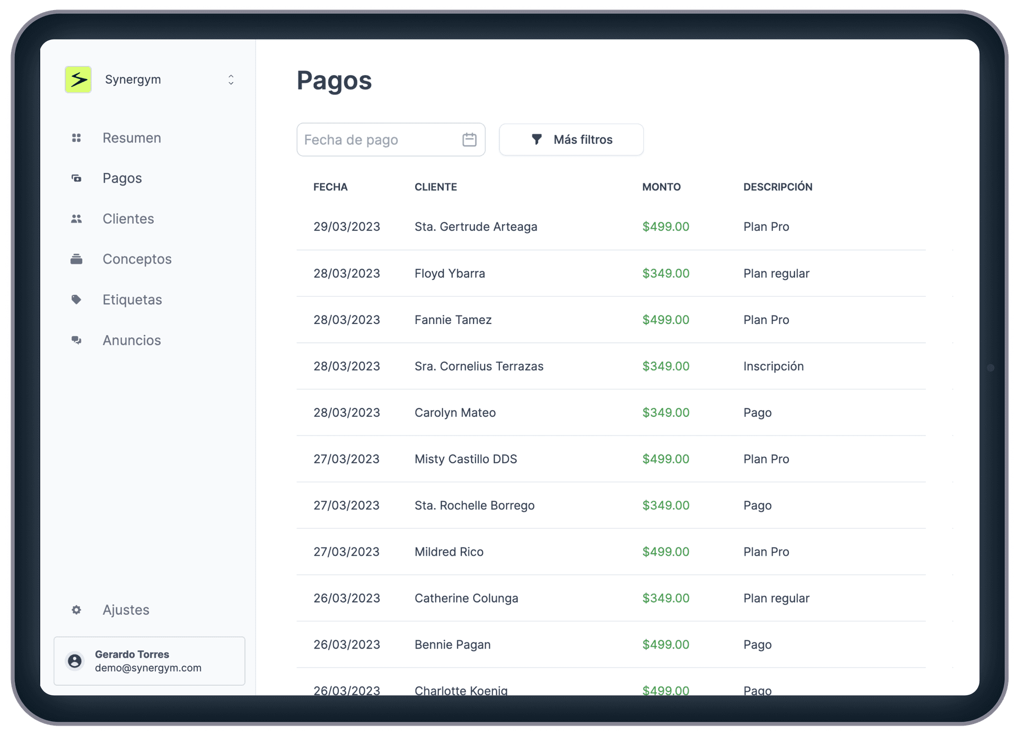1018x734 pixels.
Task: Switch to the Clientes section
Action: coord(128,219)
